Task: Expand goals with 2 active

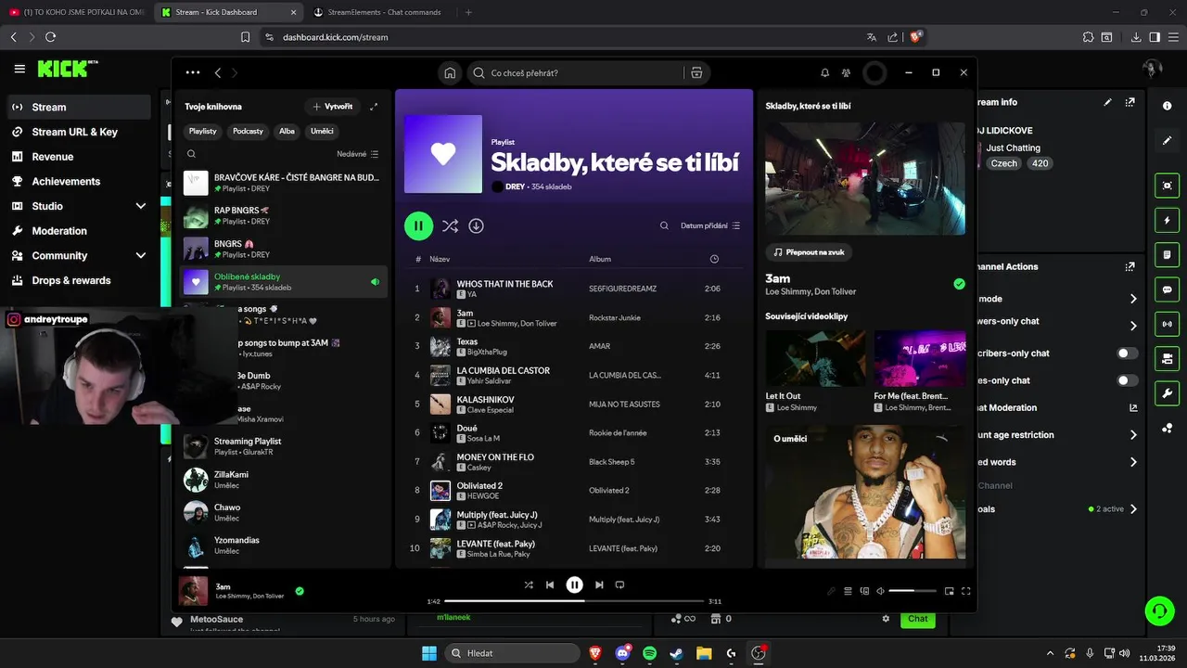Action: (1133, 508)
